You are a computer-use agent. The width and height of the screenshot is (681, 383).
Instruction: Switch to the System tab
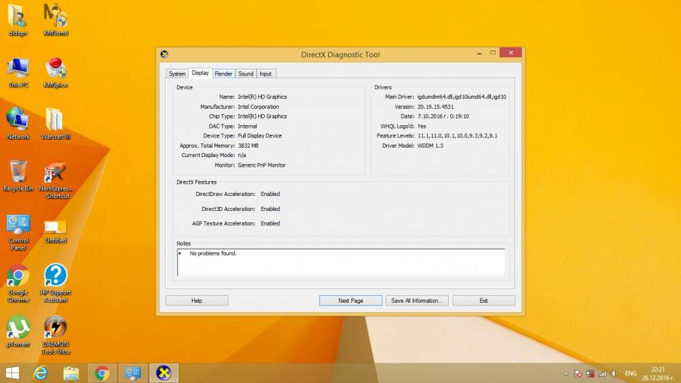point(177,73)
